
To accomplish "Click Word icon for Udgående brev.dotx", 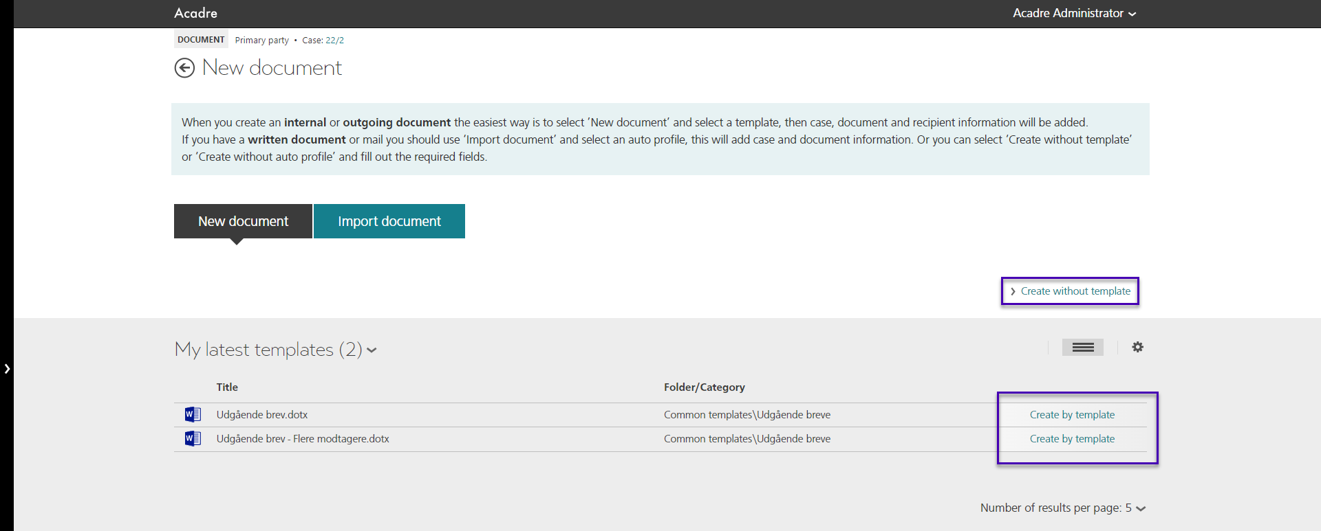I will [x=193, y=414].
